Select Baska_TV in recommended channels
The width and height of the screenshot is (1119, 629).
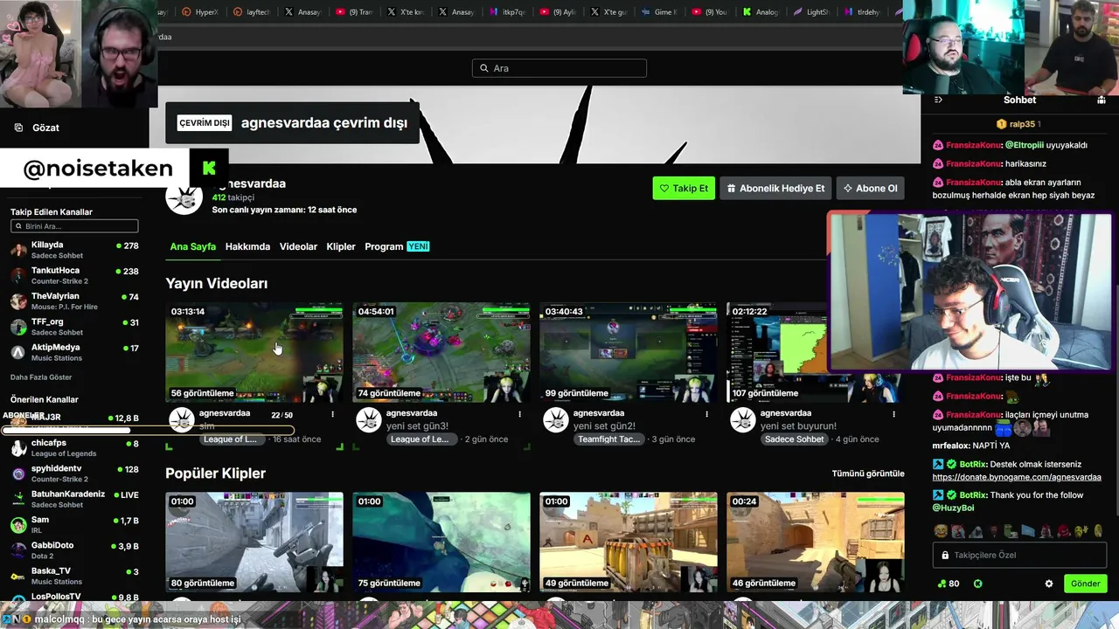point(74,576)
